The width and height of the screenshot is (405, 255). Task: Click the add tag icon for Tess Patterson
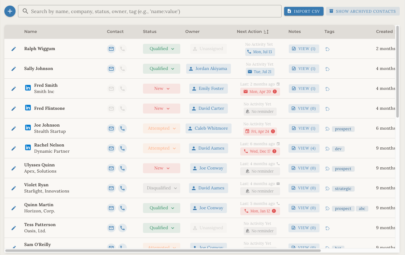coord(328,228)
